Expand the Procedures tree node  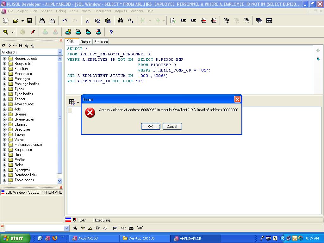[x=5, y=74]
